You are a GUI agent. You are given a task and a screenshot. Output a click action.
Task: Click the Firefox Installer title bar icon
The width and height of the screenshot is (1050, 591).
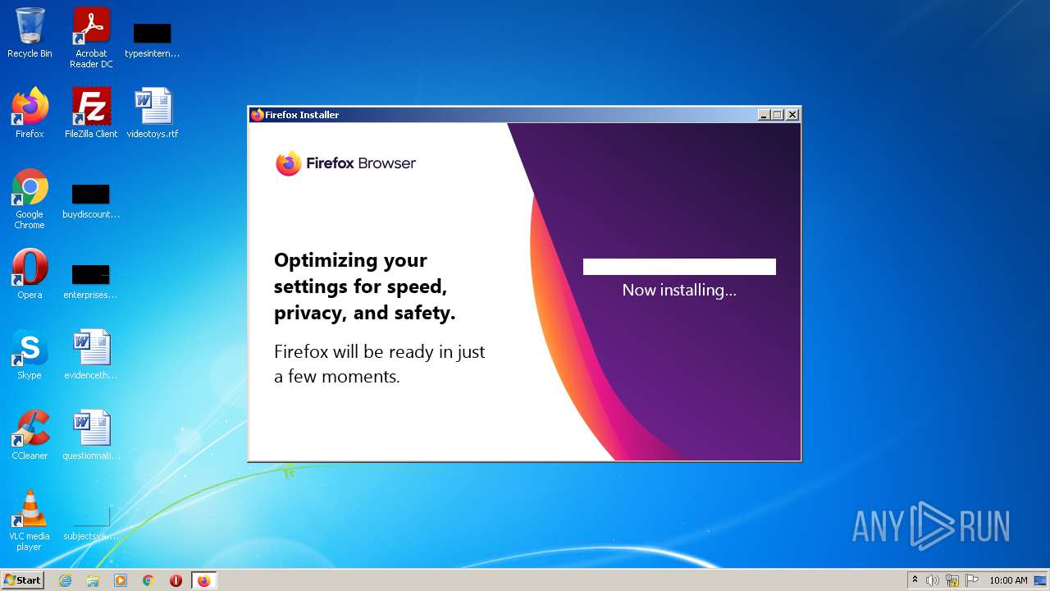coord(258,115)
